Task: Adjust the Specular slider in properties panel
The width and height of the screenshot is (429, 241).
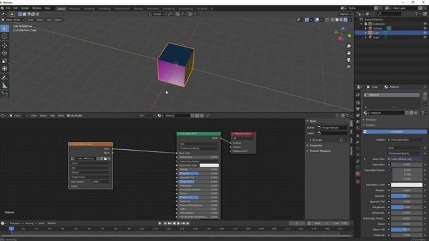Action: 407,196
